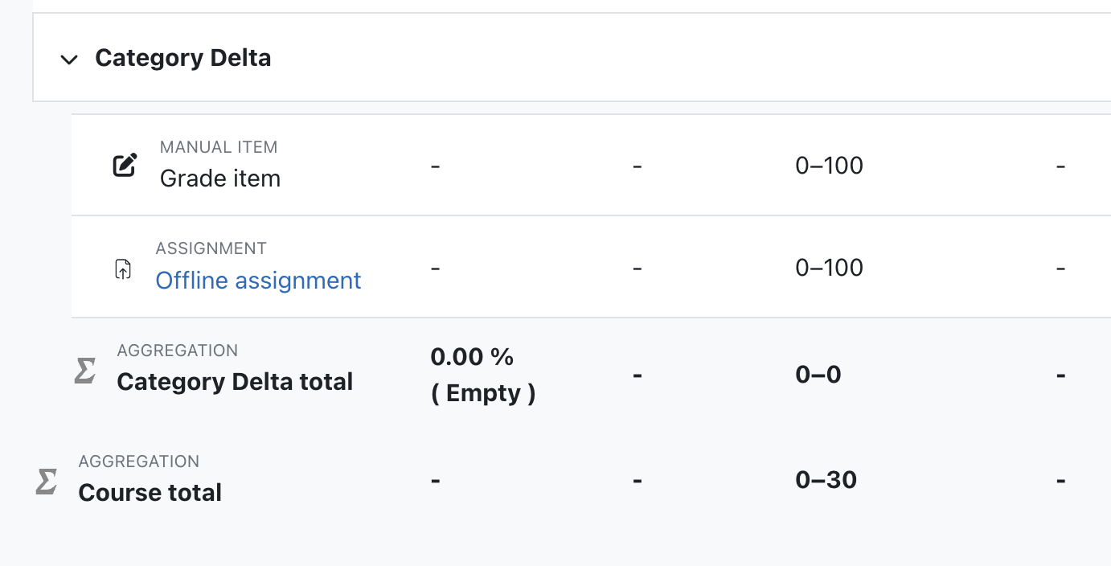This screenshot has width=1111, height=566.
Task: Click the 0.00 % weight value
Action: tap(472, 356)
